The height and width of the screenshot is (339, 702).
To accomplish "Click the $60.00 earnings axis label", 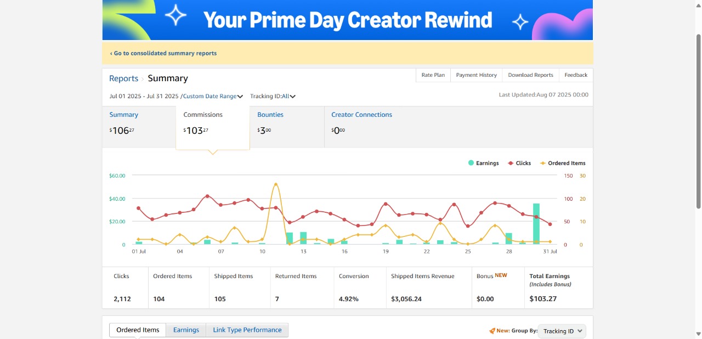I will tap(117, 176).
